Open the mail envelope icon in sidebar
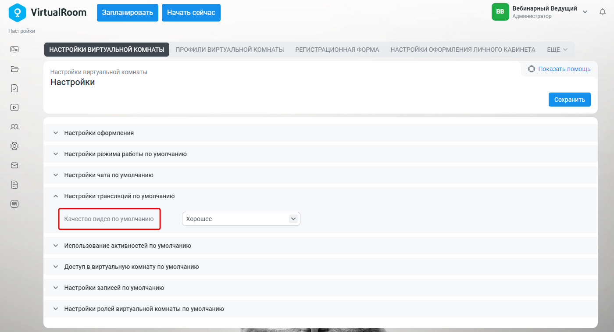Image resolution: width=614 pixels, height=332 pixels. [x=14, y=165]
